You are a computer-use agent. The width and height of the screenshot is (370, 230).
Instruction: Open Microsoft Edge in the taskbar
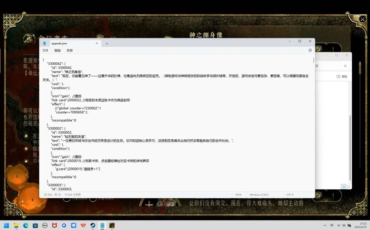[26, 225]
